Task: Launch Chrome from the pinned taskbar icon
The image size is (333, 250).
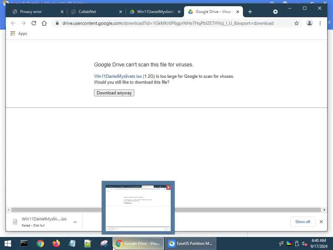Action: 40,243
